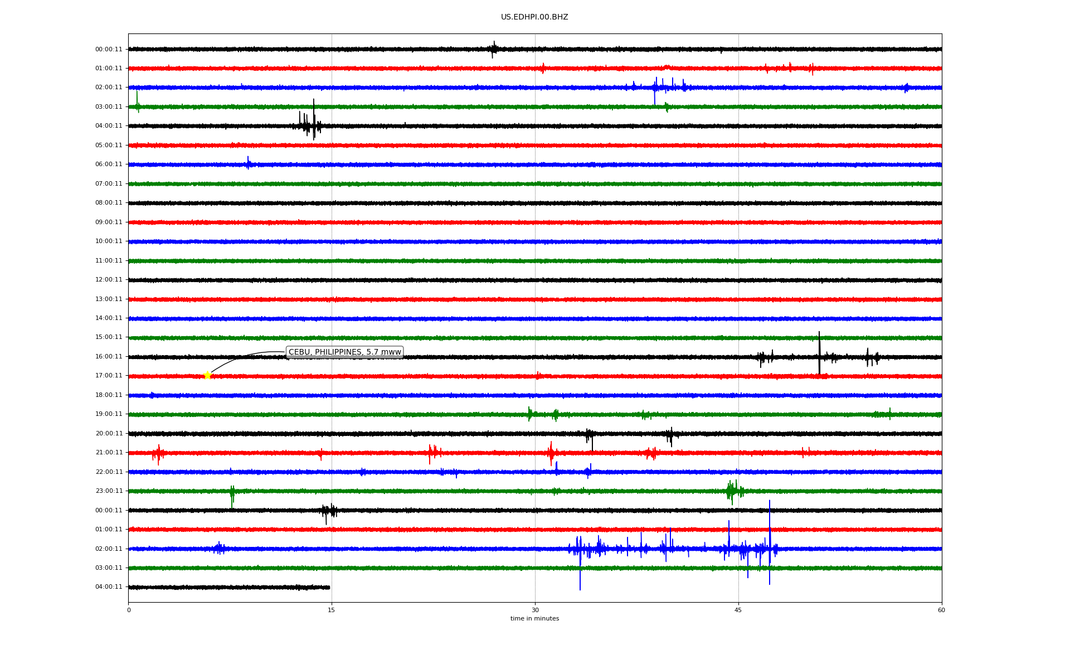The height and width of the screenshot is (669, 1070).
Task: Click the green burst near 45 minutes in 23:00:11
Action: tap(733, 491)
